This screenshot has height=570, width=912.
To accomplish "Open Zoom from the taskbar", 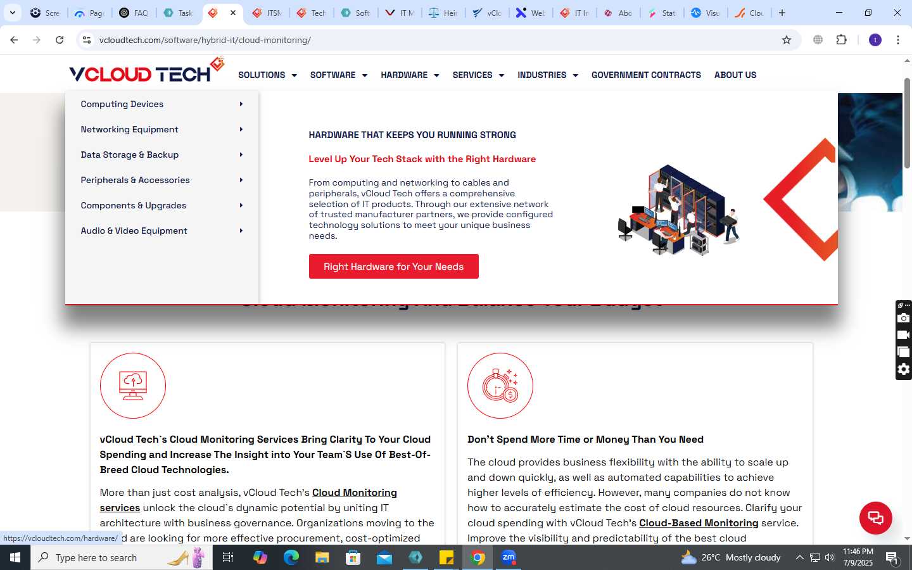I will pos(509,557).
